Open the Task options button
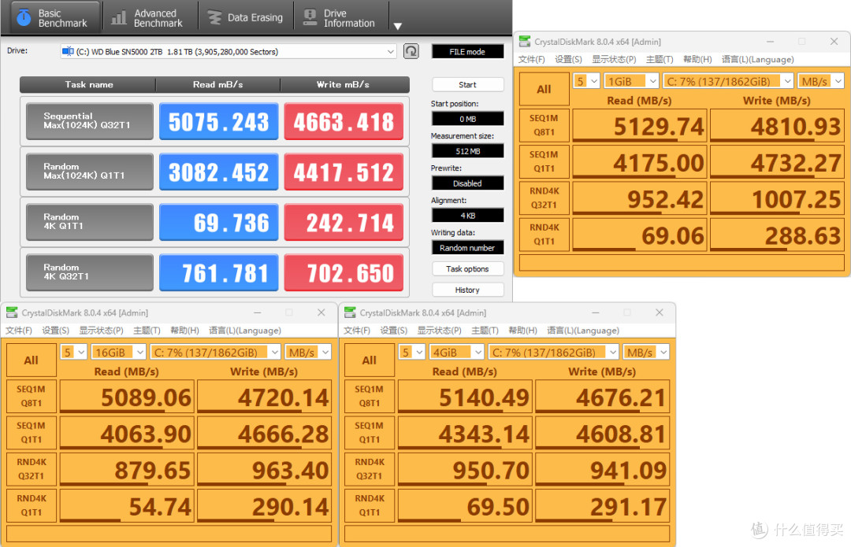Viewport: 851px width, 547px height. point(467,269)
